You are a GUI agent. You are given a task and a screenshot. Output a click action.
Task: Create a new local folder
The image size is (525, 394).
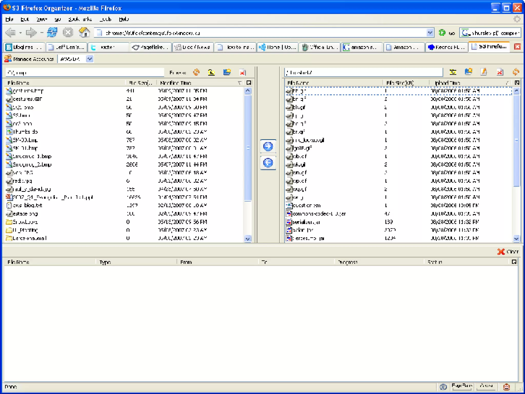(227, 73)
